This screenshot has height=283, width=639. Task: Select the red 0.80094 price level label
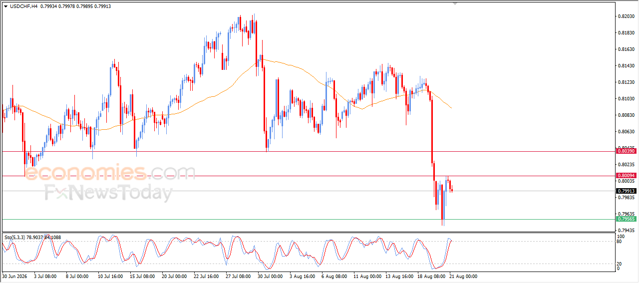point(626,176)
